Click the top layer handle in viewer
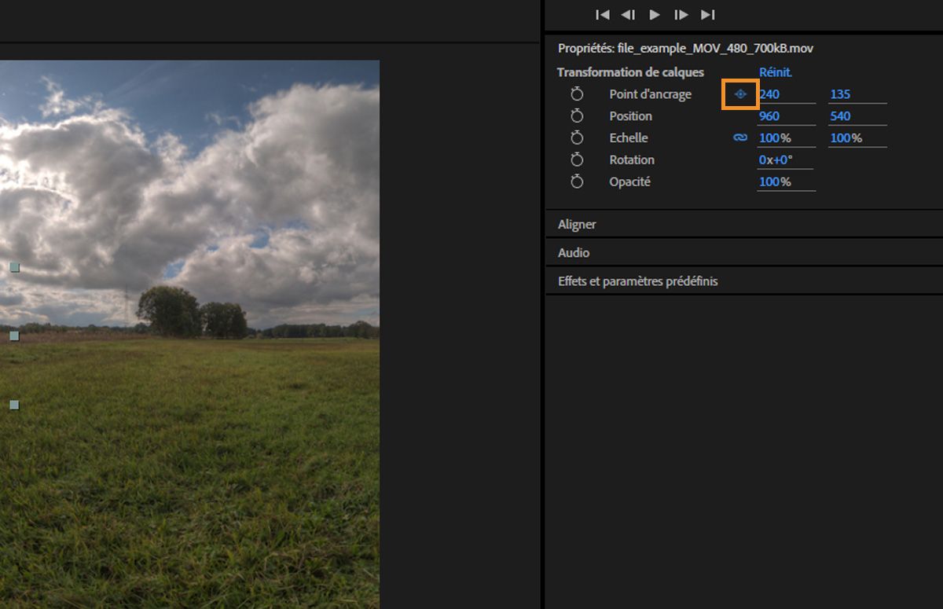Viewport: 943px width, 609px height. pyautogui.click(x=14, y=267)
